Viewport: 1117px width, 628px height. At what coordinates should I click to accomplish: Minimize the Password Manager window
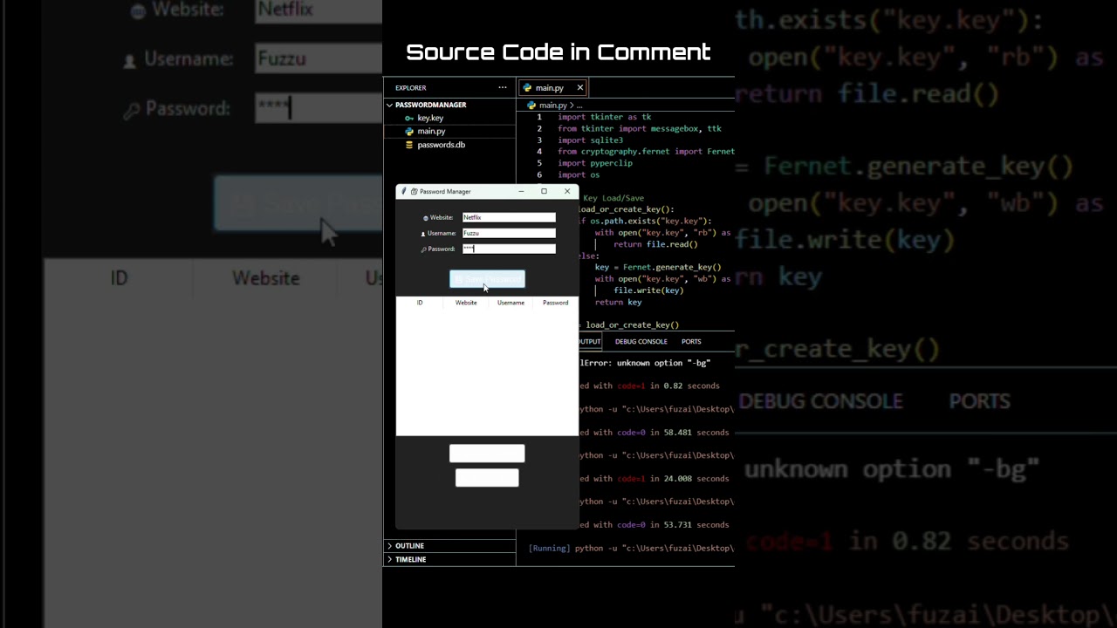click(x=521, y=191)
